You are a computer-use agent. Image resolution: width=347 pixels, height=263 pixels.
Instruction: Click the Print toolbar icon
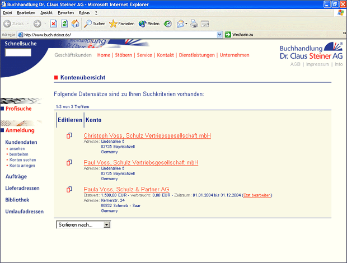tap(194, 24)
